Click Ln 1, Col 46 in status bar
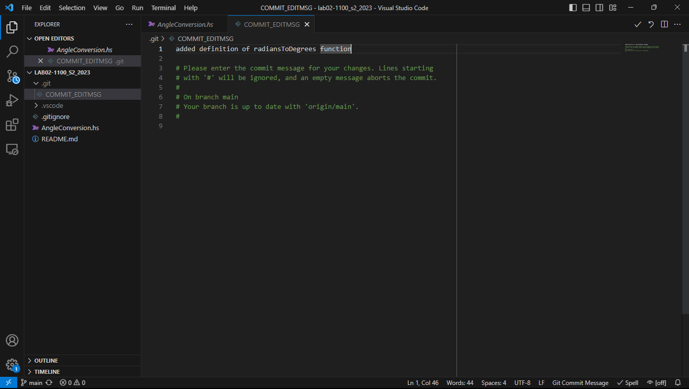The image size is (689, 389). (x=423, y=383)
